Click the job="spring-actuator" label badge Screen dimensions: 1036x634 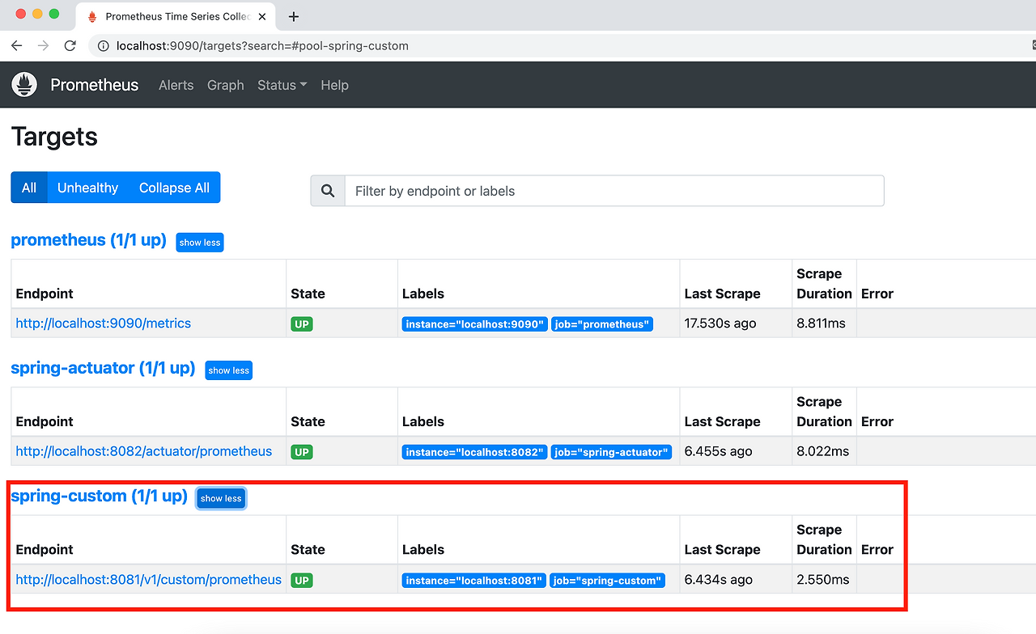click(611, 452)
